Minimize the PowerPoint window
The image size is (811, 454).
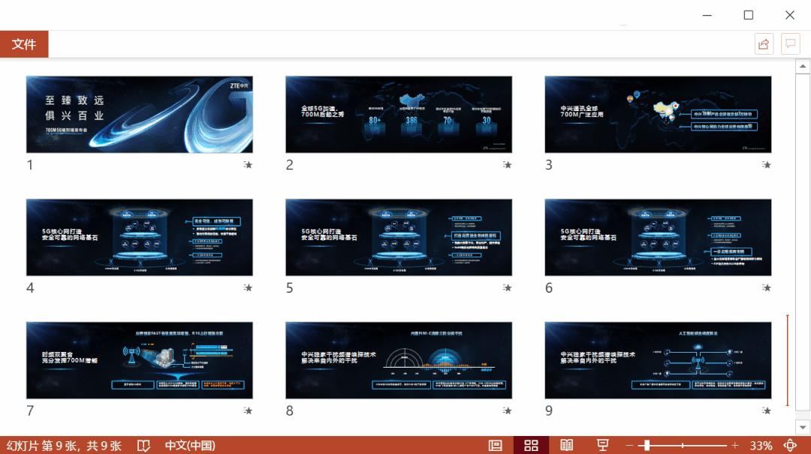coord(707,15)
